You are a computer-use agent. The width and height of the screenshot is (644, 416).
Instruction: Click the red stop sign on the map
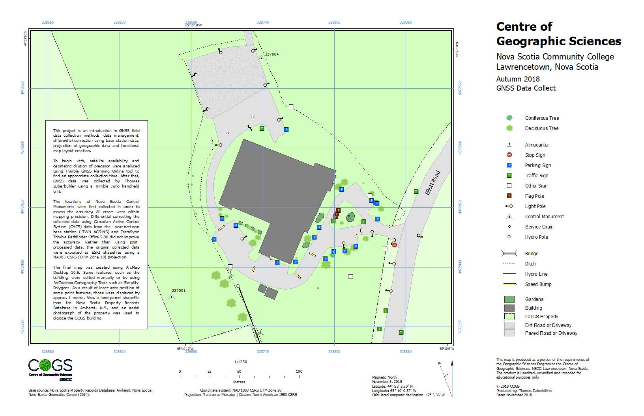click(x=394, y=245)
